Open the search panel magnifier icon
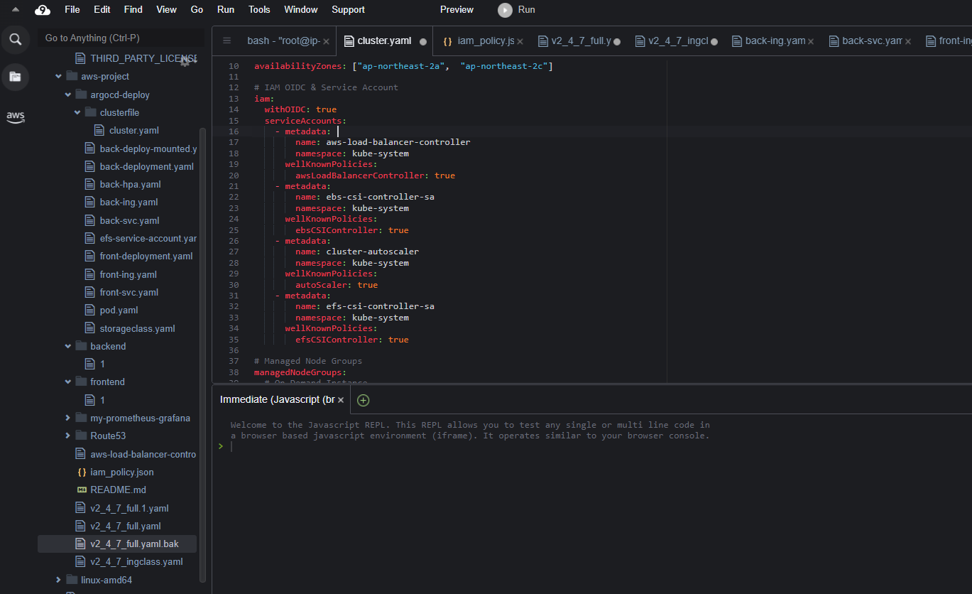The height and width of the screenshot is (594, 972). (15, 40)
